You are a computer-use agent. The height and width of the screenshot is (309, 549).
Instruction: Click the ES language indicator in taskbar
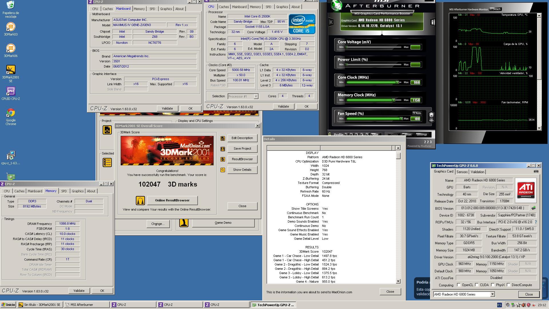pos(499,305)
